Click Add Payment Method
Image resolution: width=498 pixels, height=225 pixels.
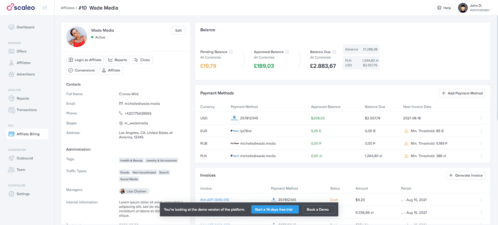(462, 93)
